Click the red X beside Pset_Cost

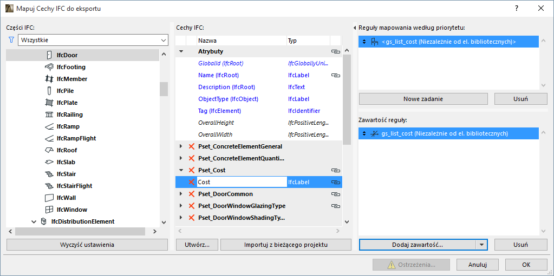[x=191, y=170]
